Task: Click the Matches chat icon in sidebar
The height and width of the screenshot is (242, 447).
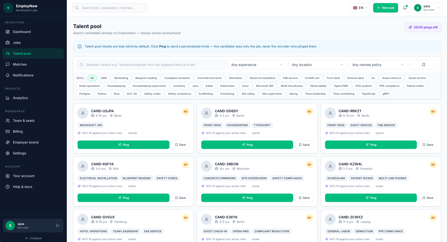Action: click(x=8, y=64)
